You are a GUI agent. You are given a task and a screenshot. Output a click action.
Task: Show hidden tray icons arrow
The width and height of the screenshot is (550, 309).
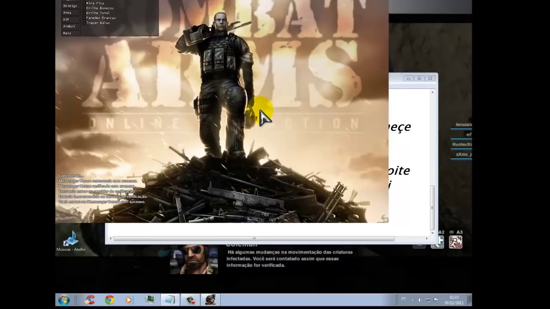(412, 300)
